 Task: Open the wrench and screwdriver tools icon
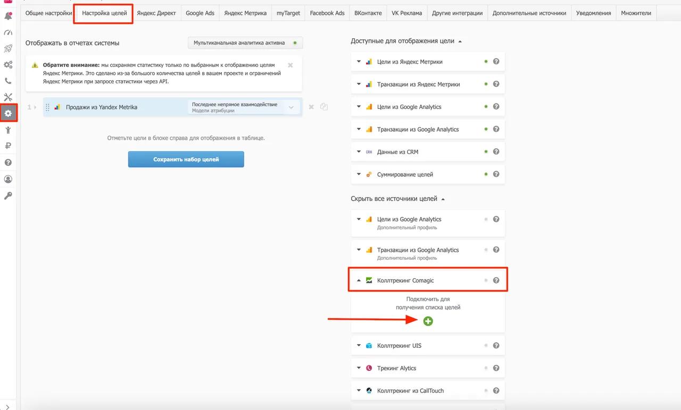tap(8, 97)
